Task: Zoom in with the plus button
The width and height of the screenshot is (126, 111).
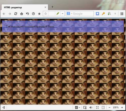Action: pyautogui.click(x=122, y=107)
